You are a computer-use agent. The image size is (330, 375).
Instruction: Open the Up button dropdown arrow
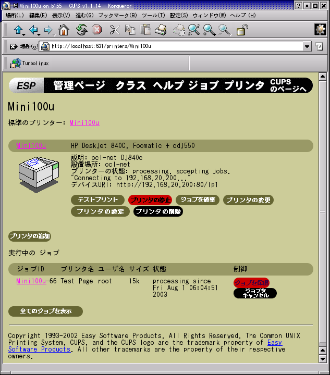23,35
